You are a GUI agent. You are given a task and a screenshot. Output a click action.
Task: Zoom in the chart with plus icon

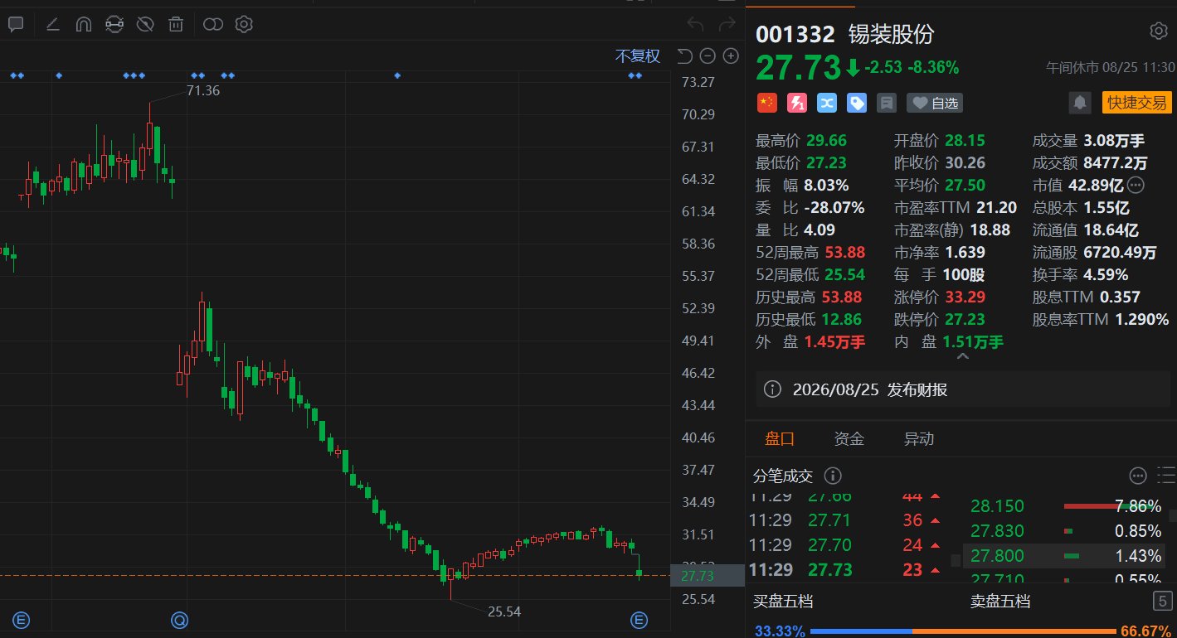[731, 56]
